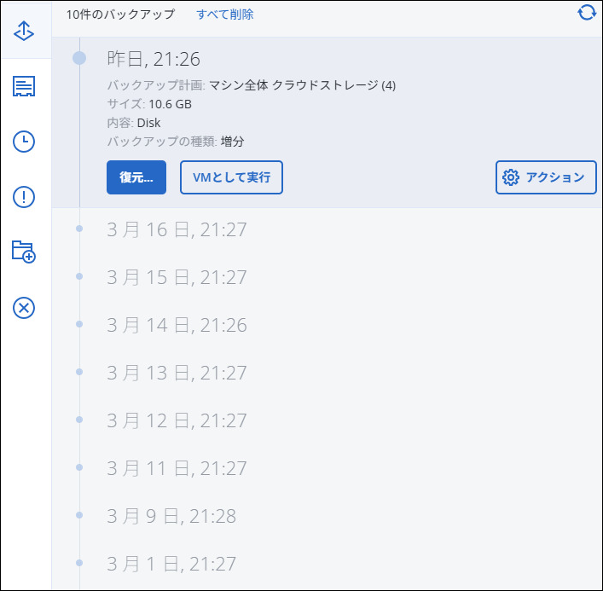The height and width of the screenshot is (591, 603).
Task: Click the 復元... button
Action: pyautogui.click(x=136, y=177)
